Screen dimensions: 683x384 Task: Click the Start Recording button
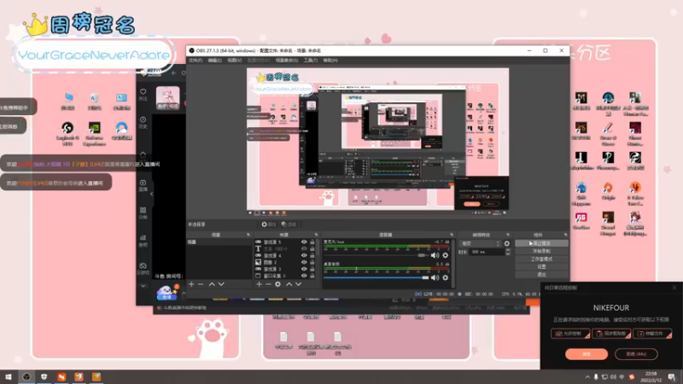(x=541, y=251)
